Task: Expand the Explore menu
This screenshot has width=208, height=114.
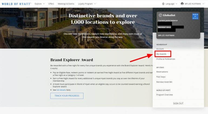Action: click(40, 4)
